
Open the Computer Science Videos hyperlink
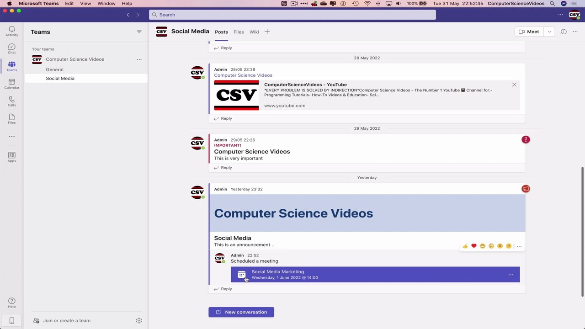(243, 75)
